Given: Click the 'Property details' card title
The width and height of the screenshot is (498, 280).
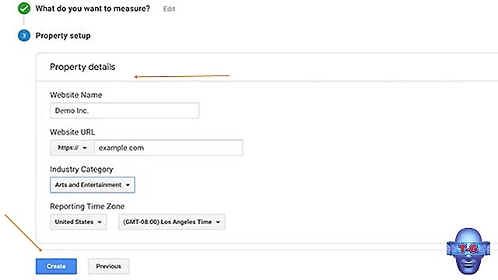Looking at the screenshot, I should (x=82, y=67).
